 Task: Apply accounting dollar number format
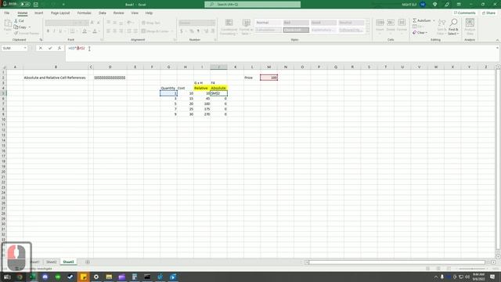(x=181, y=31)
